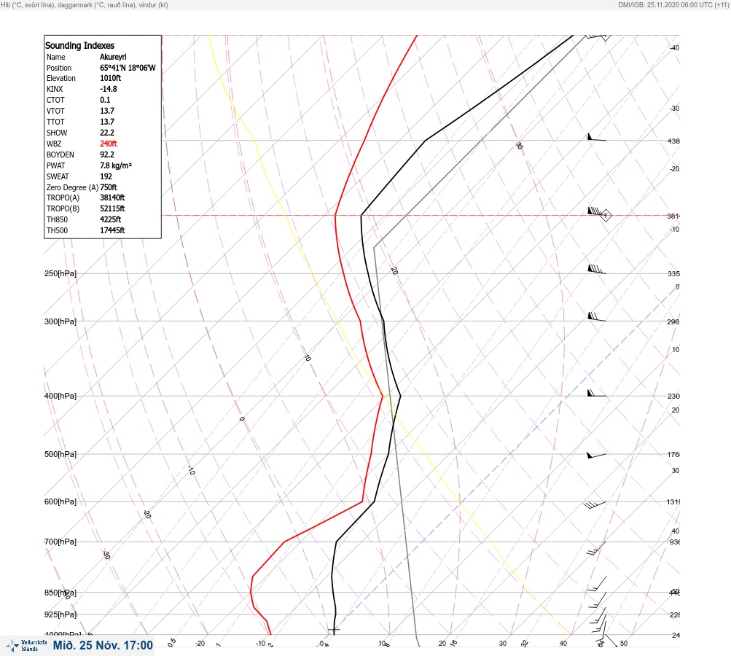Click the diamond tropopause marker on red dashed line

click(606, 216)
